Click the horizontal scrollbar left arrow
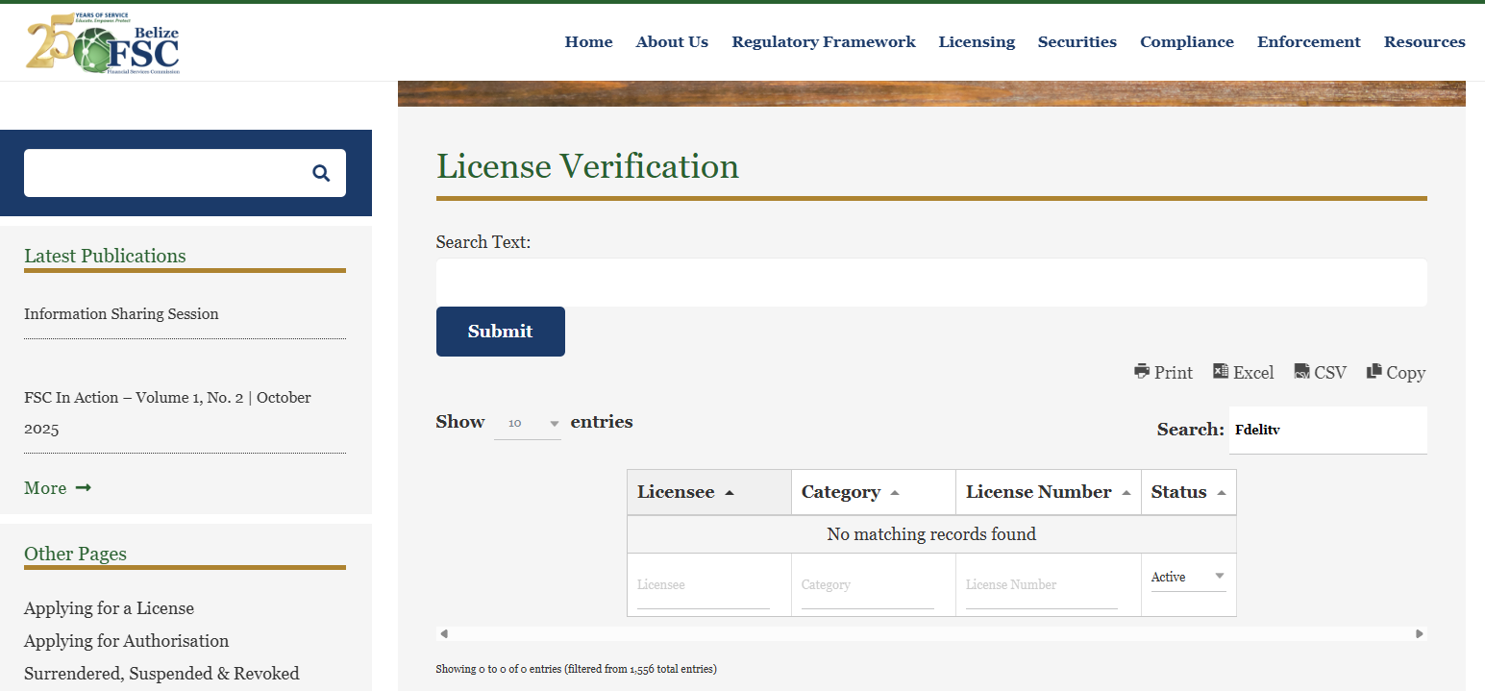1485x691 pixels. click(443, 633)
